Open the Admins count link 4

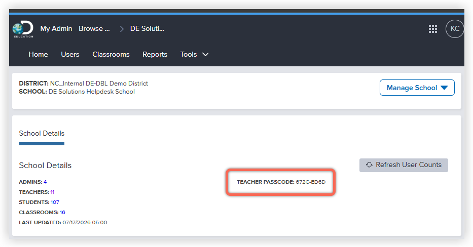[x=45, y=182]
